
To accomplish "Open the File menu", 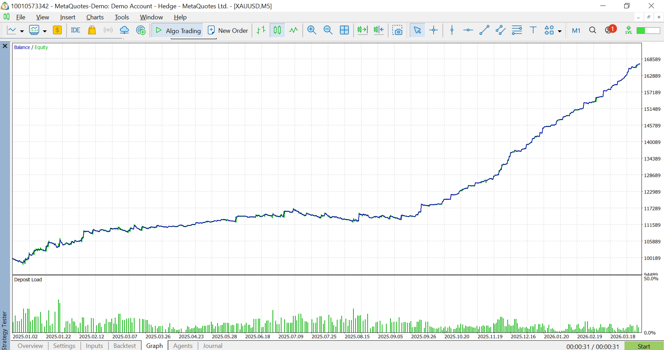I will pos(21,17).
